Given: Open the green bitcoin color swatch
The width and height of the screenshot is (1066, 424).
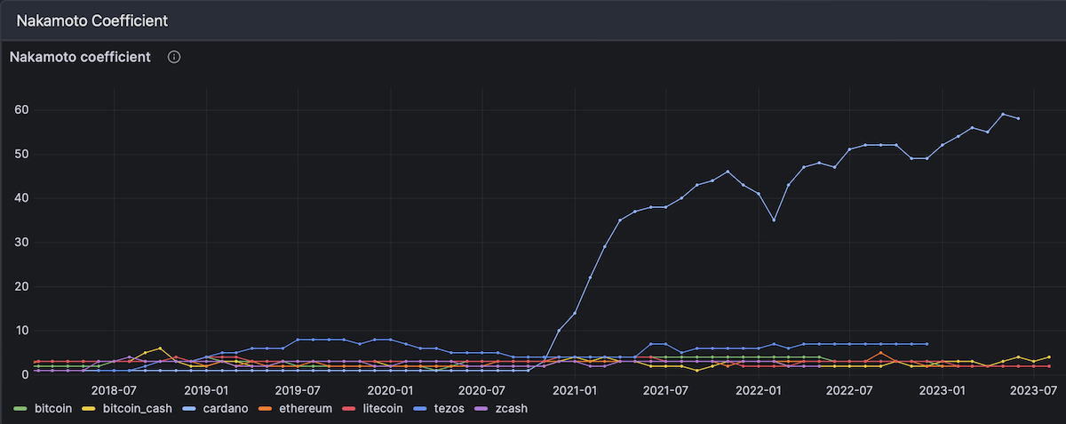Looking at the screenshot, I should pyautogui.click(x=19, y=408).
